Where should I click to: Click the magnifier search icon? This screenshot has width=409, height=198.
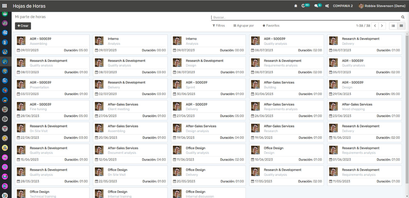[x=403, y=17]
